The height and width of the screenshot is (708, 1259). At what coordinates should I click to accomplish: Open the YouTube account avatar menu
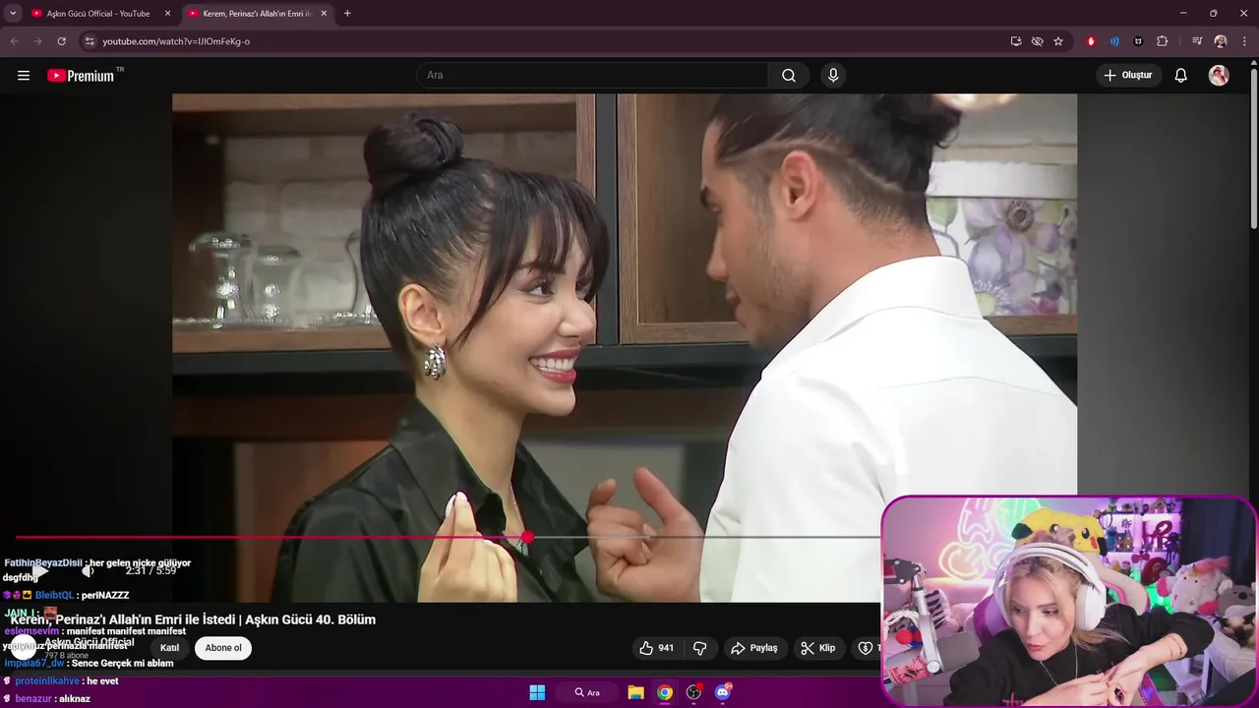[x=1219, y=76]
